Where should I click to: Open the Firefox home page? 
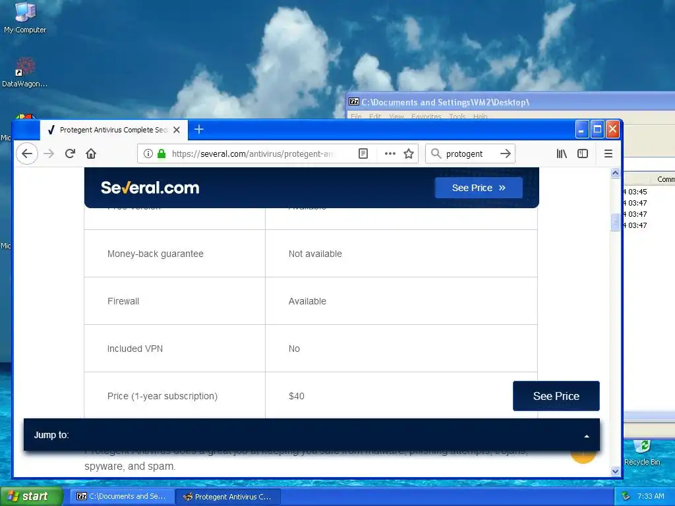pos(91,154)
